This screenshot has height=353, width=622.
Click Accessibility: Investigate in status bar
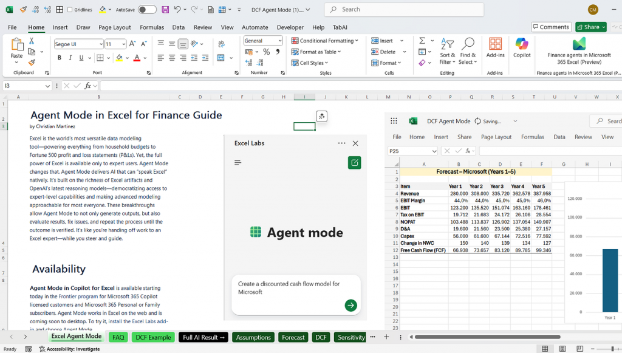click(x=69, y=349)
